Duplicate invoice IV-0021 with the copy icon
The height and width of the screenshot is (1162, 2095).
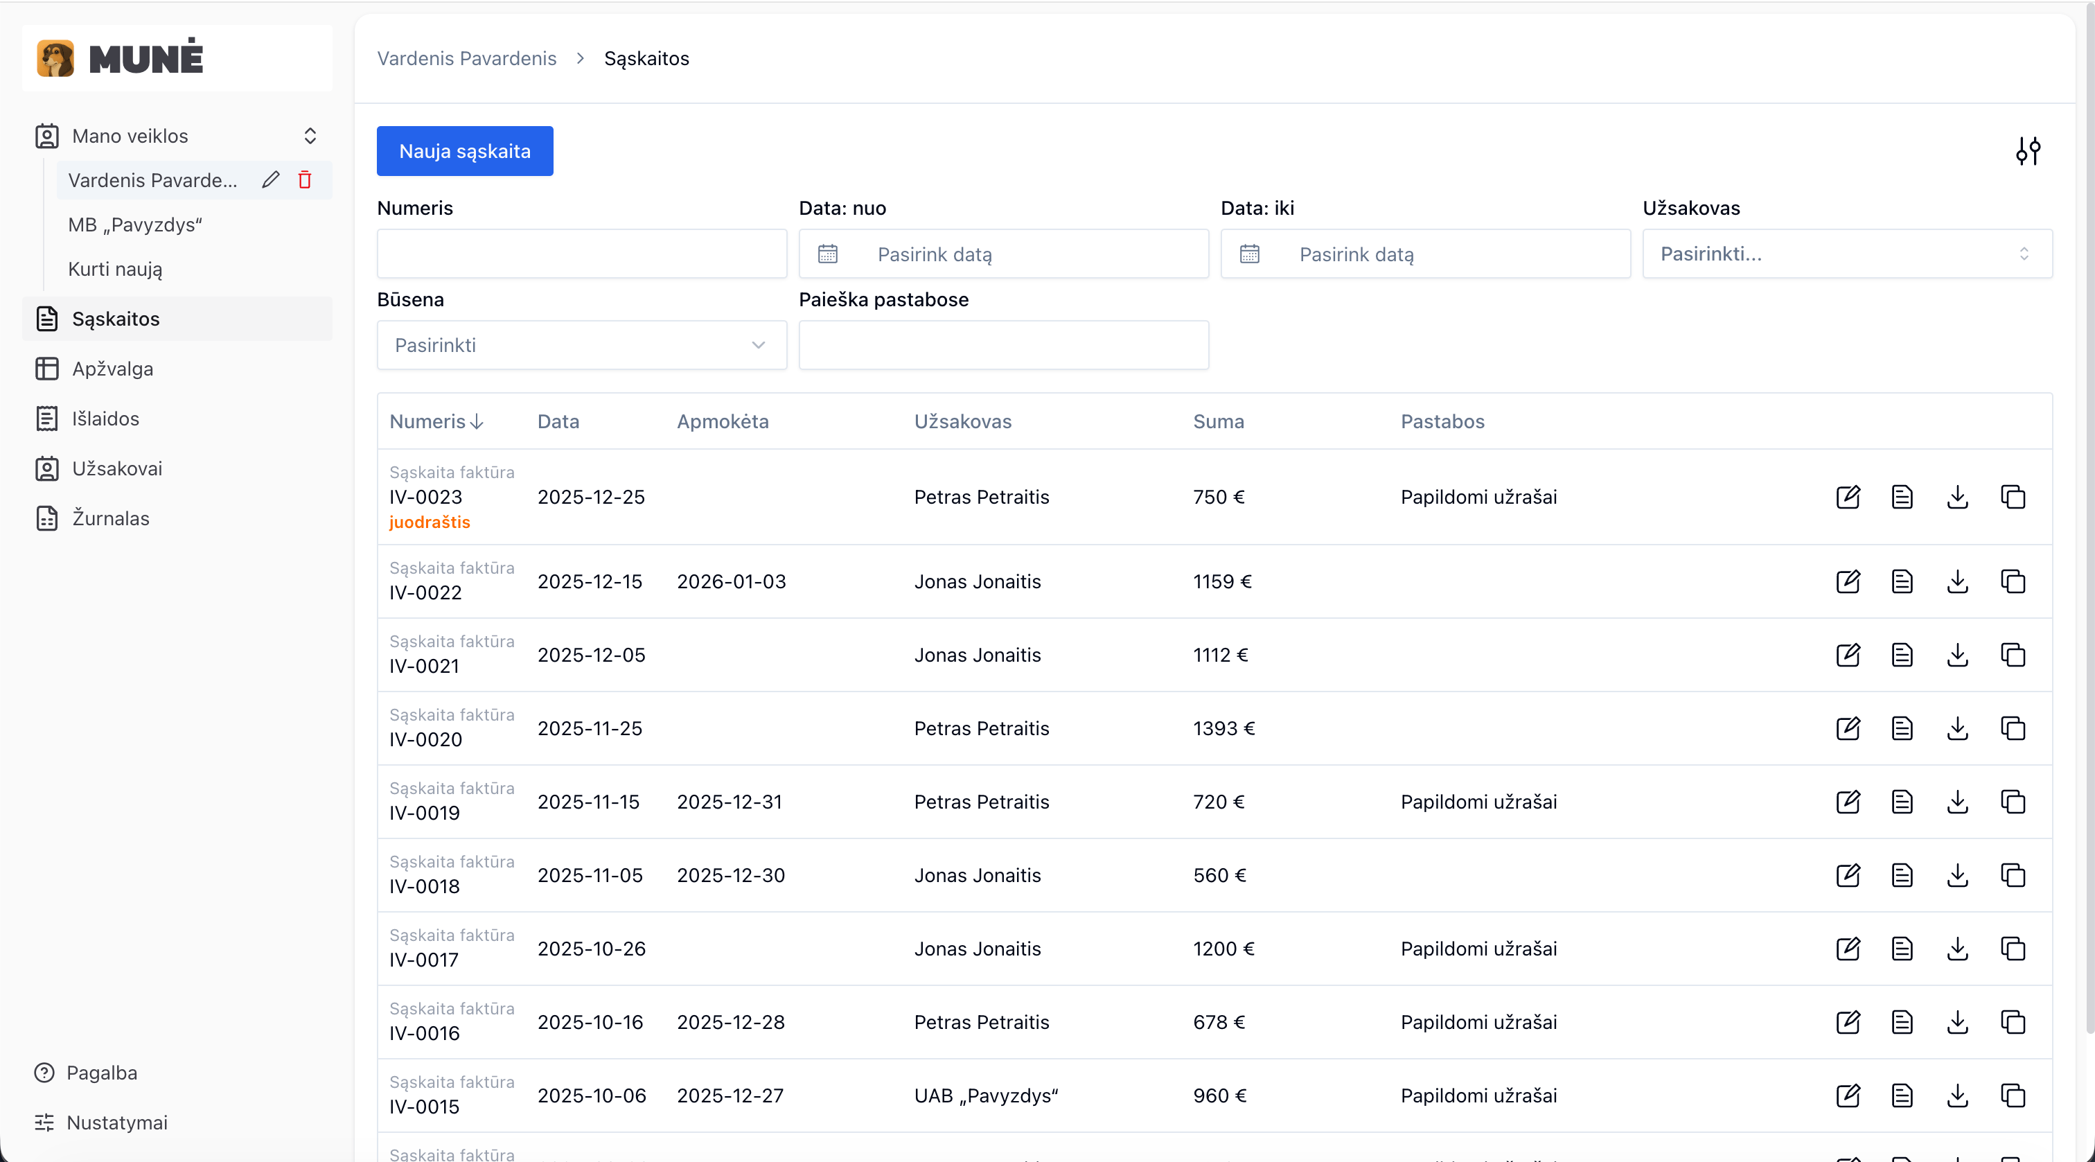[x=2013, y=655]
